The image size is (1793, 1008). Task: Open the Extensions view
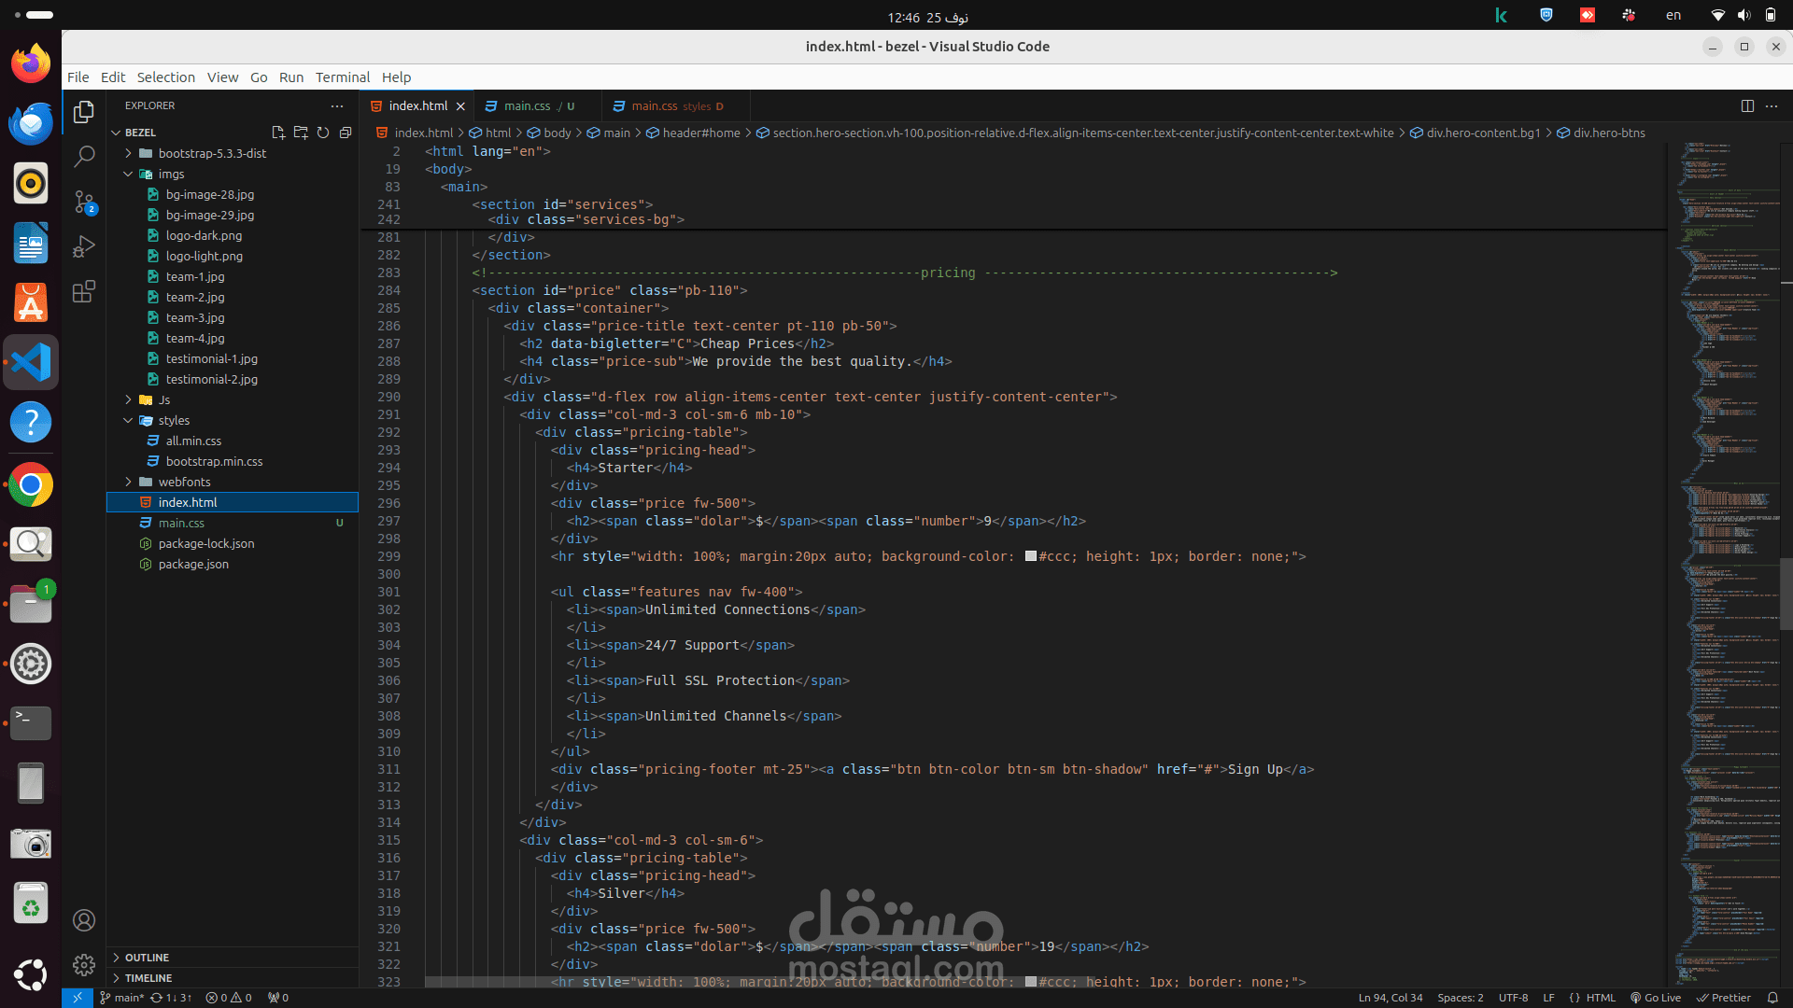pos(84,292)
